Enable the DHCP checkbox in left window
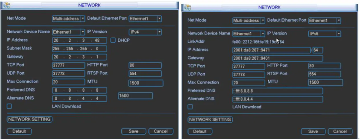 113,40
